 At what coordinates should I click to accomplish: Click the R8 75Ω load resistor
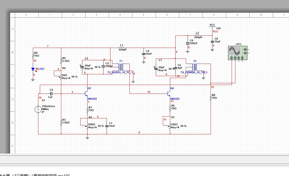(x=211, y=98)
